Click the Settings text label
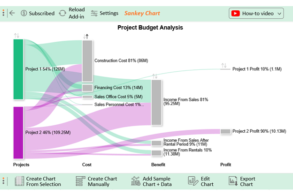The height and width of the screenshot is (196, 293). coord(109,13)
